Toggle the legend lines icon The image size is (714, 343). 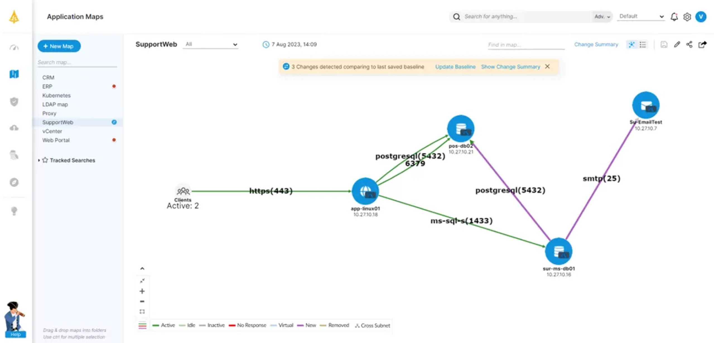point(142,325)
